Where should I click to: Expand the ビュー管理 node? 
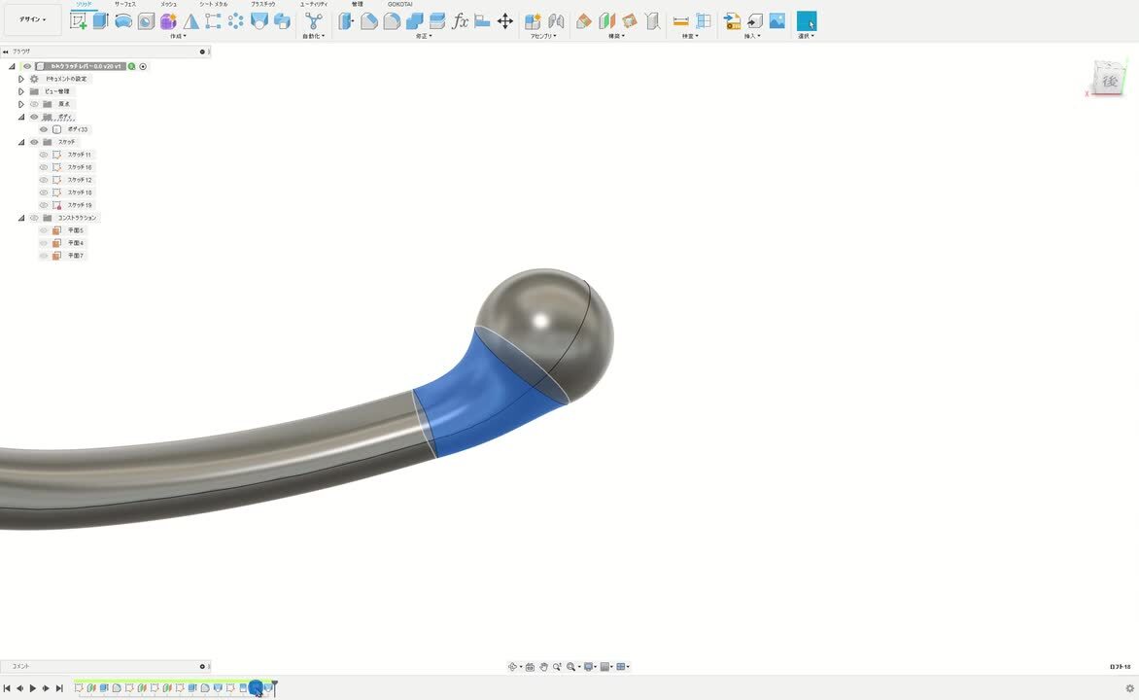[x=21, y=91]
